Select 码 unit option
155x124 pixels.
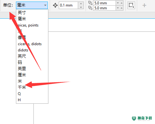[32, 62]
